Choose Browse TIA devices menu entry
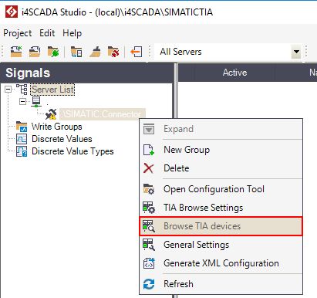This screenshot has width=317, height=298. tap(221, 226)
